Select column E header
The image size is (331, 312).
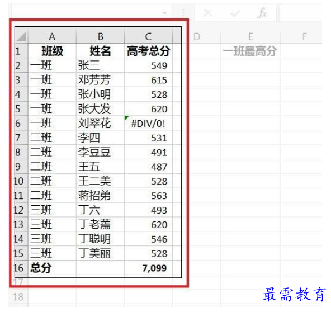pos(250,37)
